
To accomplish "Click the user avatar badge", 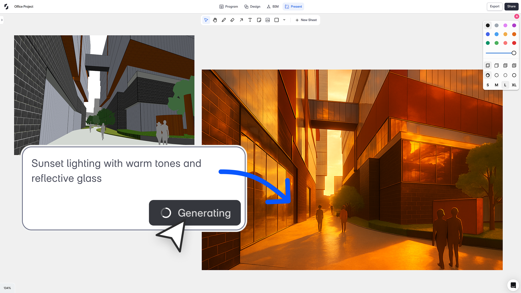I will pos(517,16).
